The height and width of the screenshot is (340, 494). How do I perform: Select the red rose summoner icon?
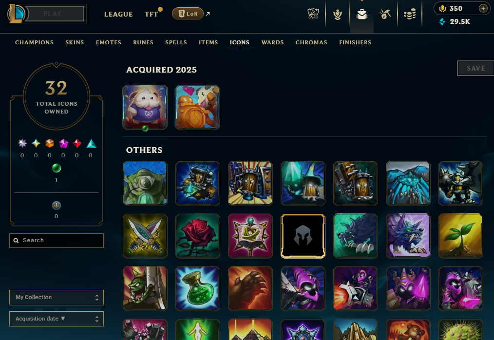tap(197, 236)
